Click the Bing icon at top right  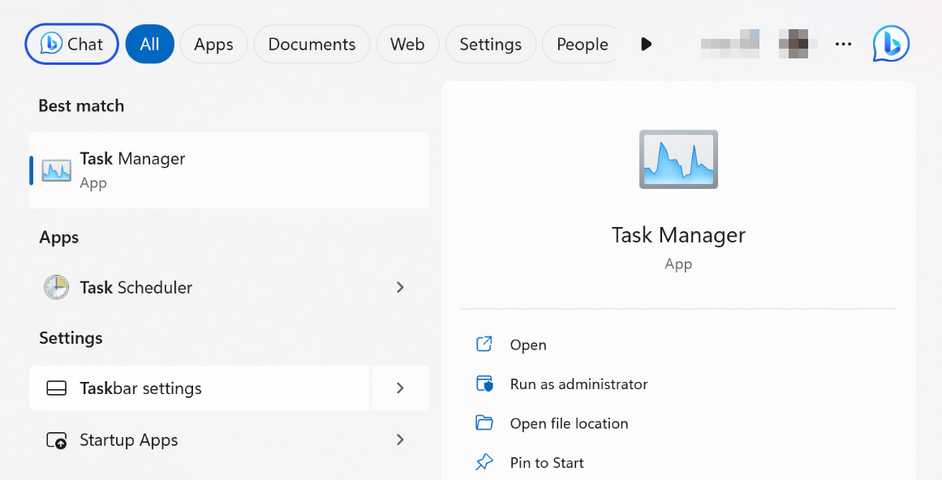(x=891, y=44)
